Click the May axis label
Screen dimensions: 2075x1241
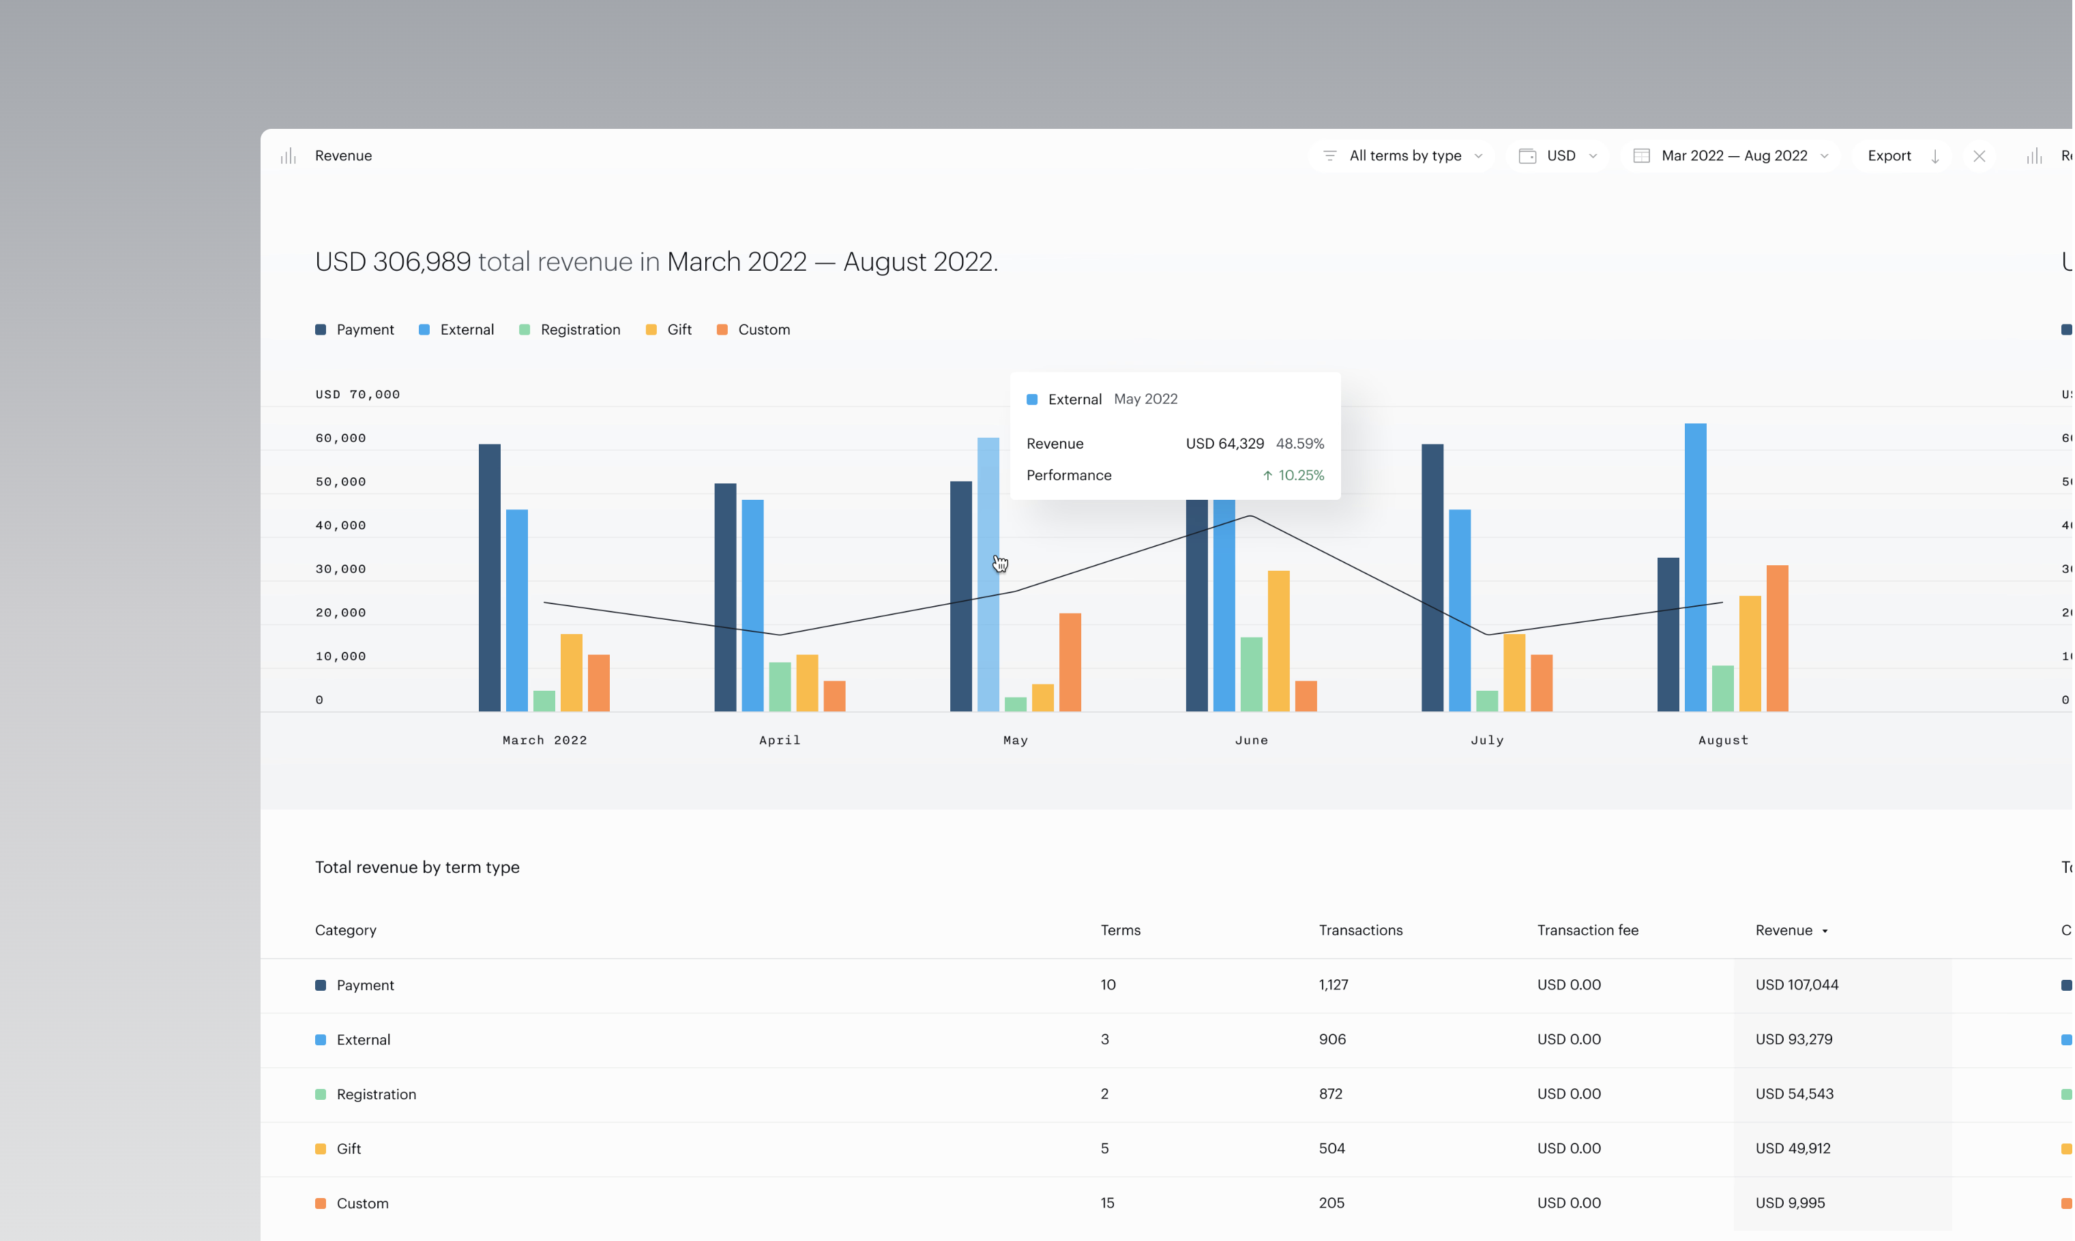click(x=1017, y=741)
